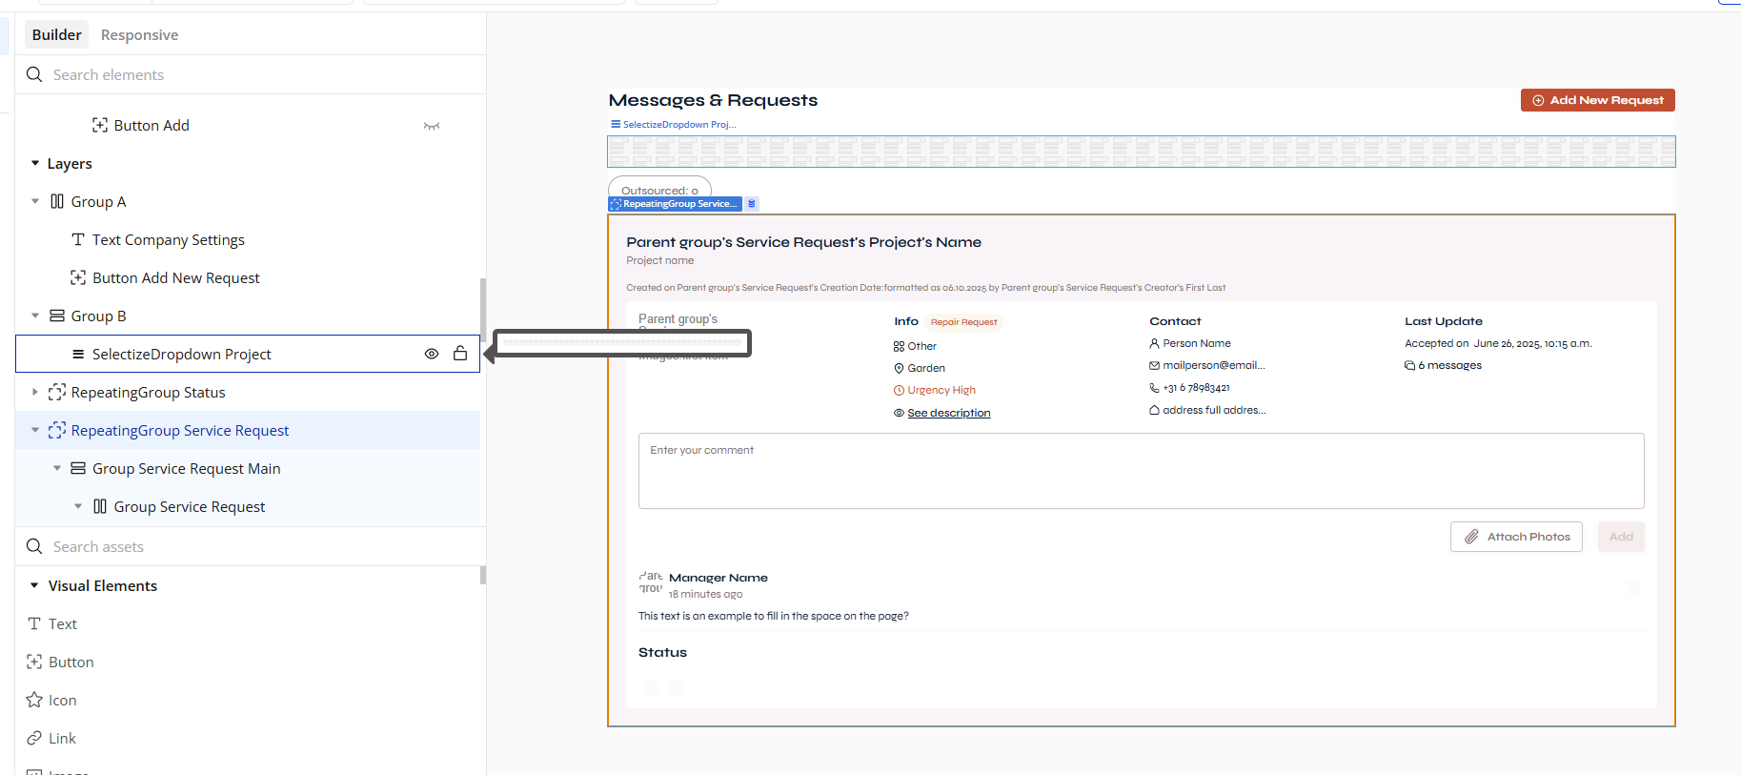Screen dimensions: 1741x775
Task: Show the hidden Button Add element
Action: 432,126
